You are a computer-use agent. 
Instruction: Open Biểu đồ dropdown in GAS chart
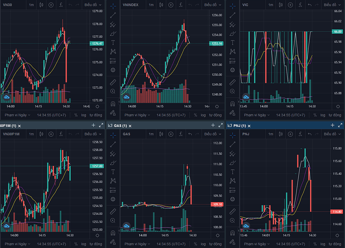point(212,134)
